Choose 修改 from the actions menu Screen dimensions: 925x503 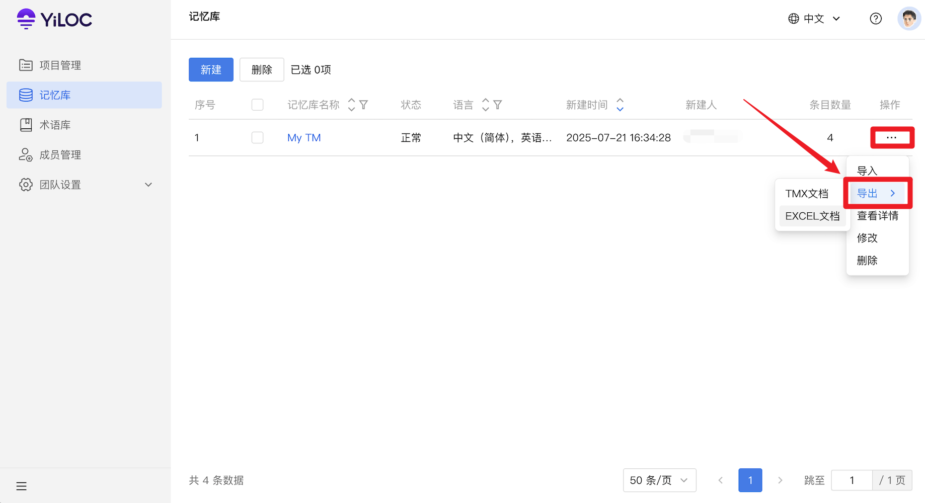click(877, 238)
